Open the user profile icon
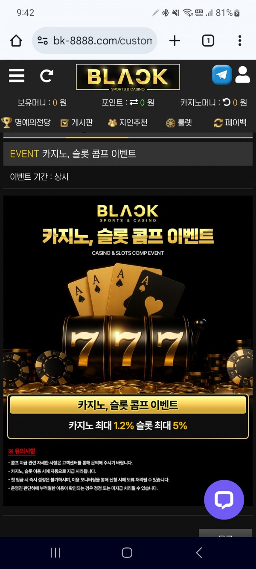The height and width of the screenshot is (569, 256). (242, 75)
